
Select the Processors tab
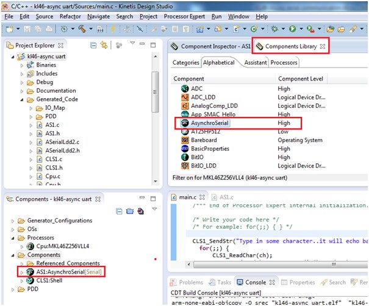point(284,63)
